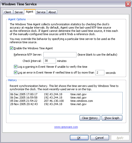Select the Agent tab

[30, 12]
